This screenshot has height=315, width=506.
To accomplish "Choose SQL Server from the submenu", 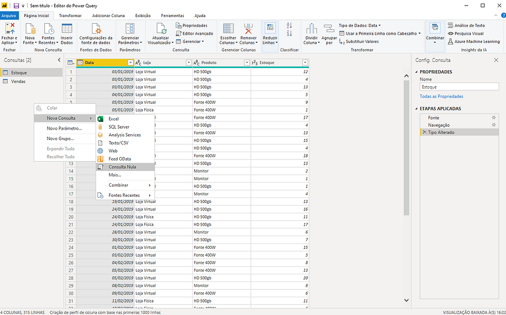I will 125,127.
